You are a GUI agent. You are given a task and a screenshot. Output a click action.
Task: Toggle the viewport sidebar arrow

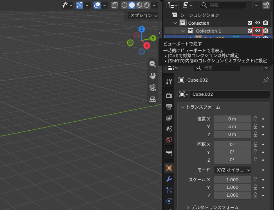coord(160,33)
